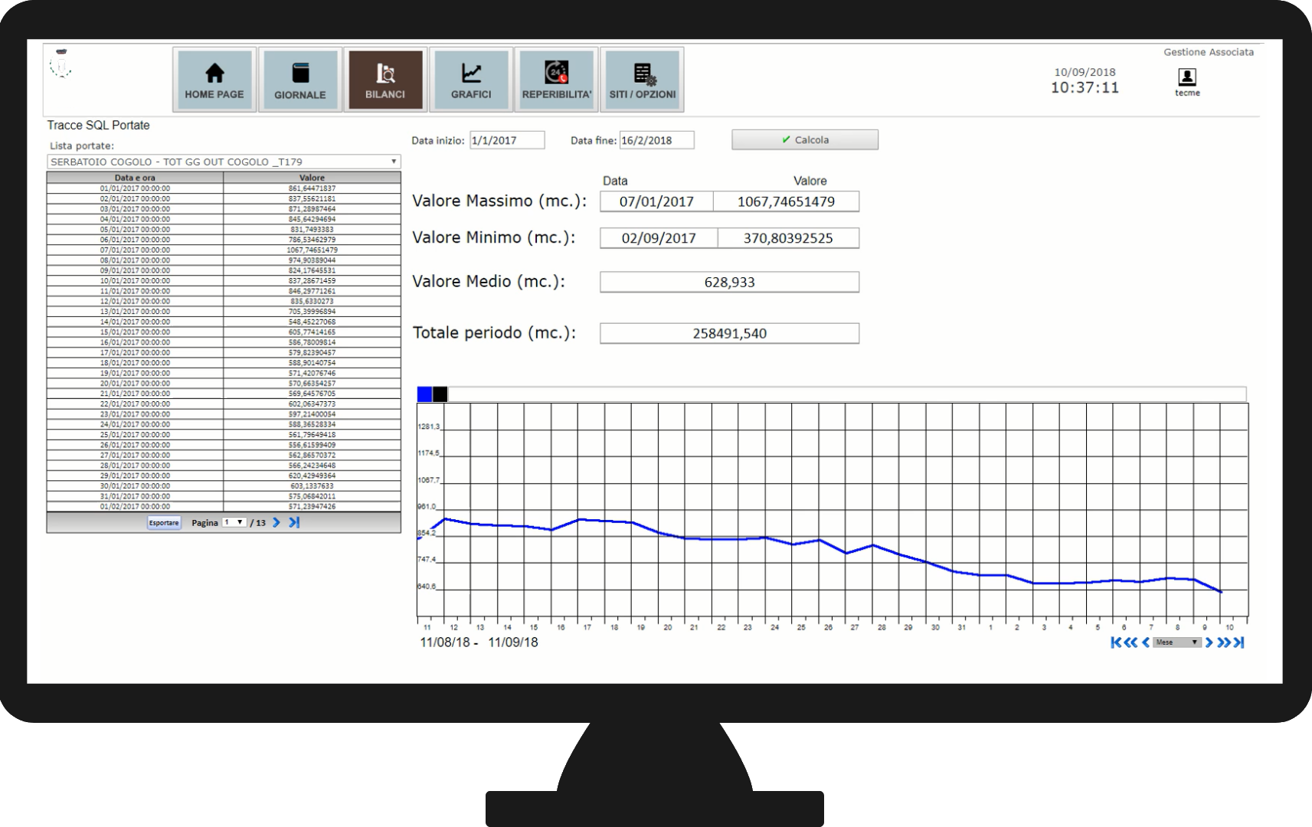Click the clock reading 10:37:11

pyautogui.click(x=1085, y=87)
